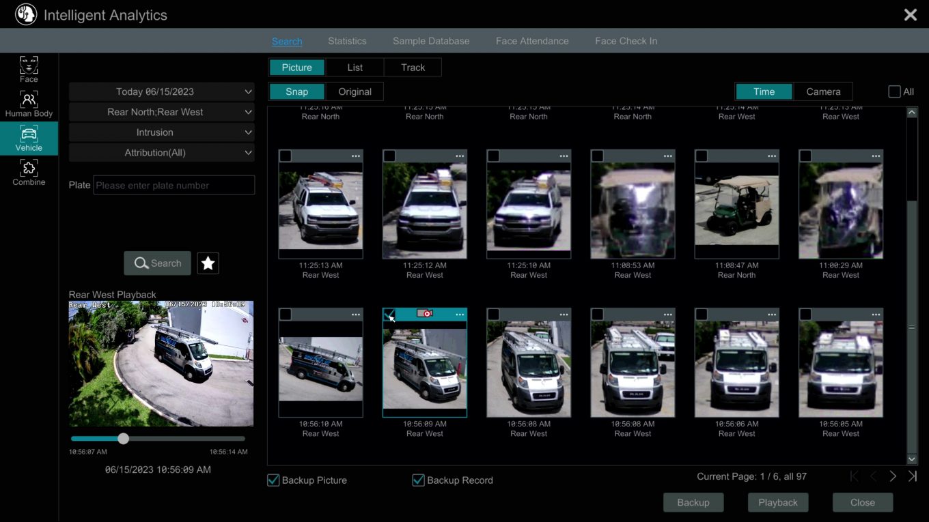Open the more options menu on first thumbnail
The width and height of the screenshot is (929, 522).
pos(355,156)
